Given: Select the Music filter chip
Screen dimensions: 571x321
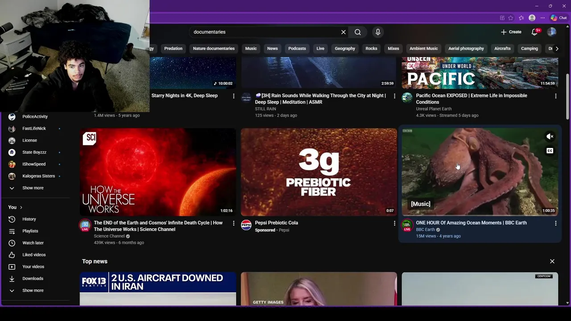Looking at the screenshot, I should click(251, 49).
